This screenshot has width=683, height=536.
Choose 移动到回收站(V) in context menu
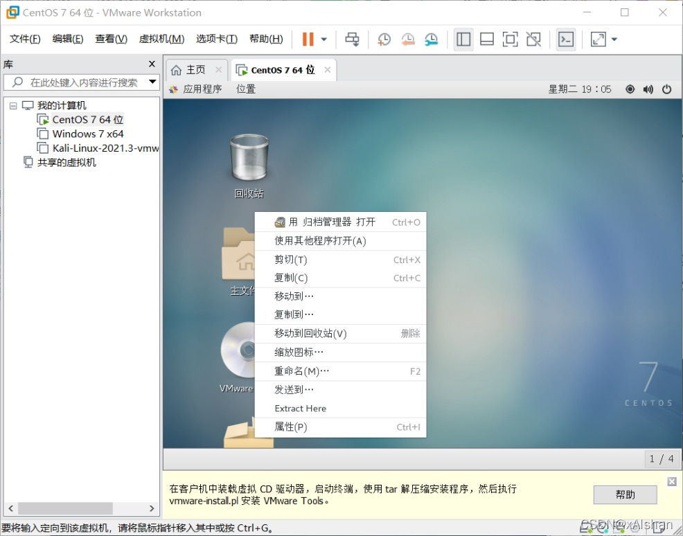(340, 334)
